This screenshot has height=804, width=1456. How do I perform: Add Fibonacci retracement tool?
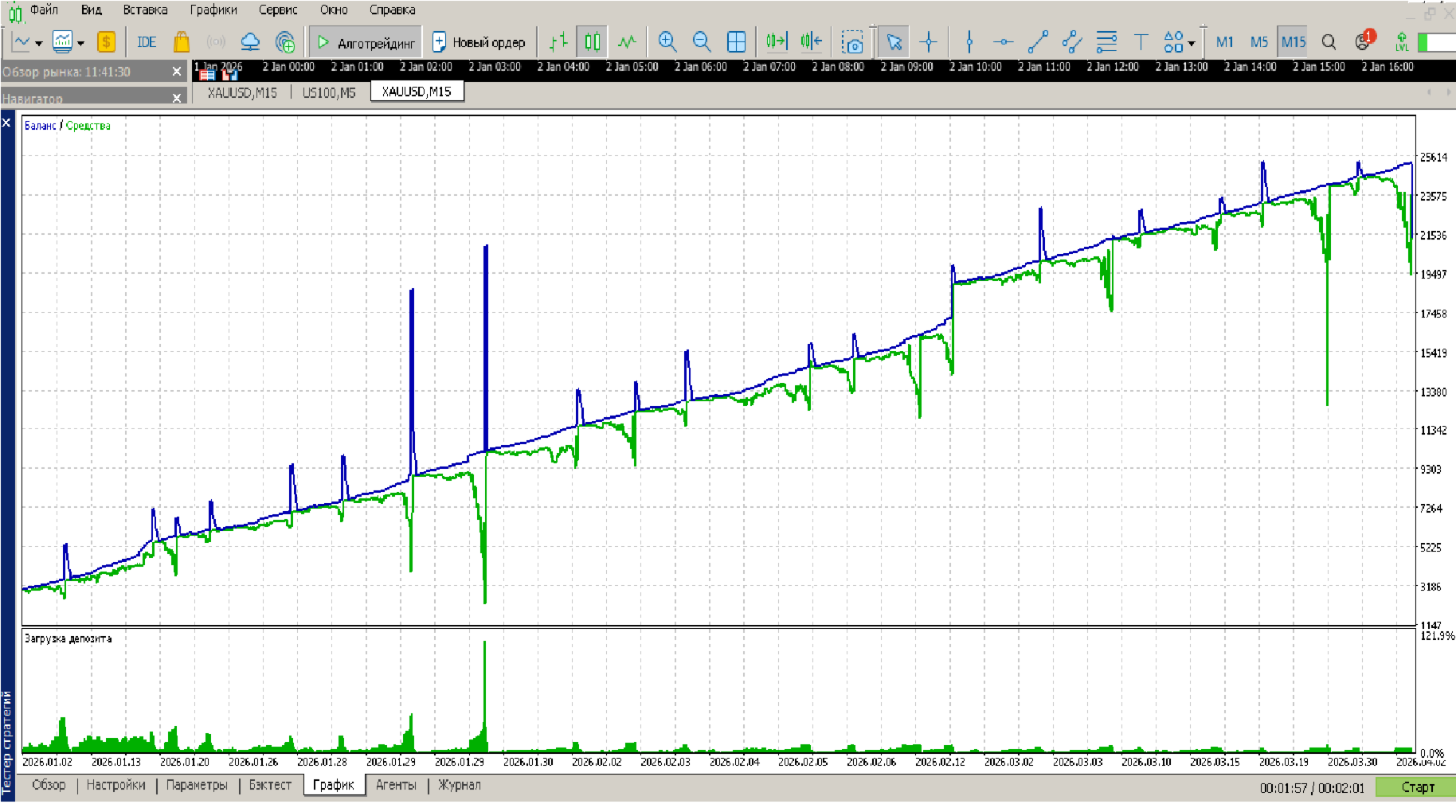(x=1106, y=41)
